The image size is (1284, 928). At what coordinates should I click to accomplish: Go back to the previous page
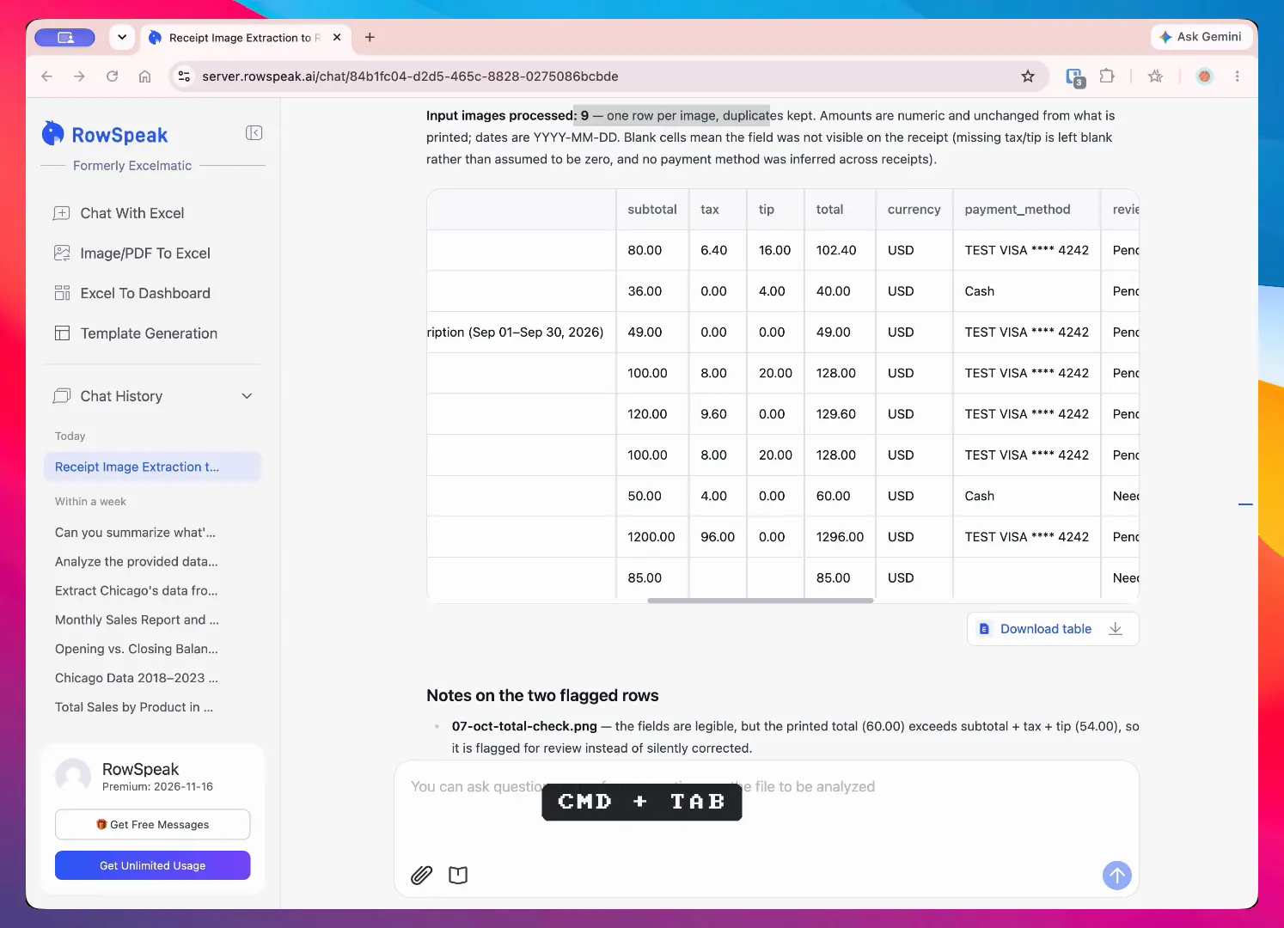46,76
